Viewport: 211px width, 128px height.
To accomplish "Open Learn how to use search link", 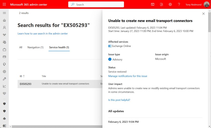I will click(43, 33).
